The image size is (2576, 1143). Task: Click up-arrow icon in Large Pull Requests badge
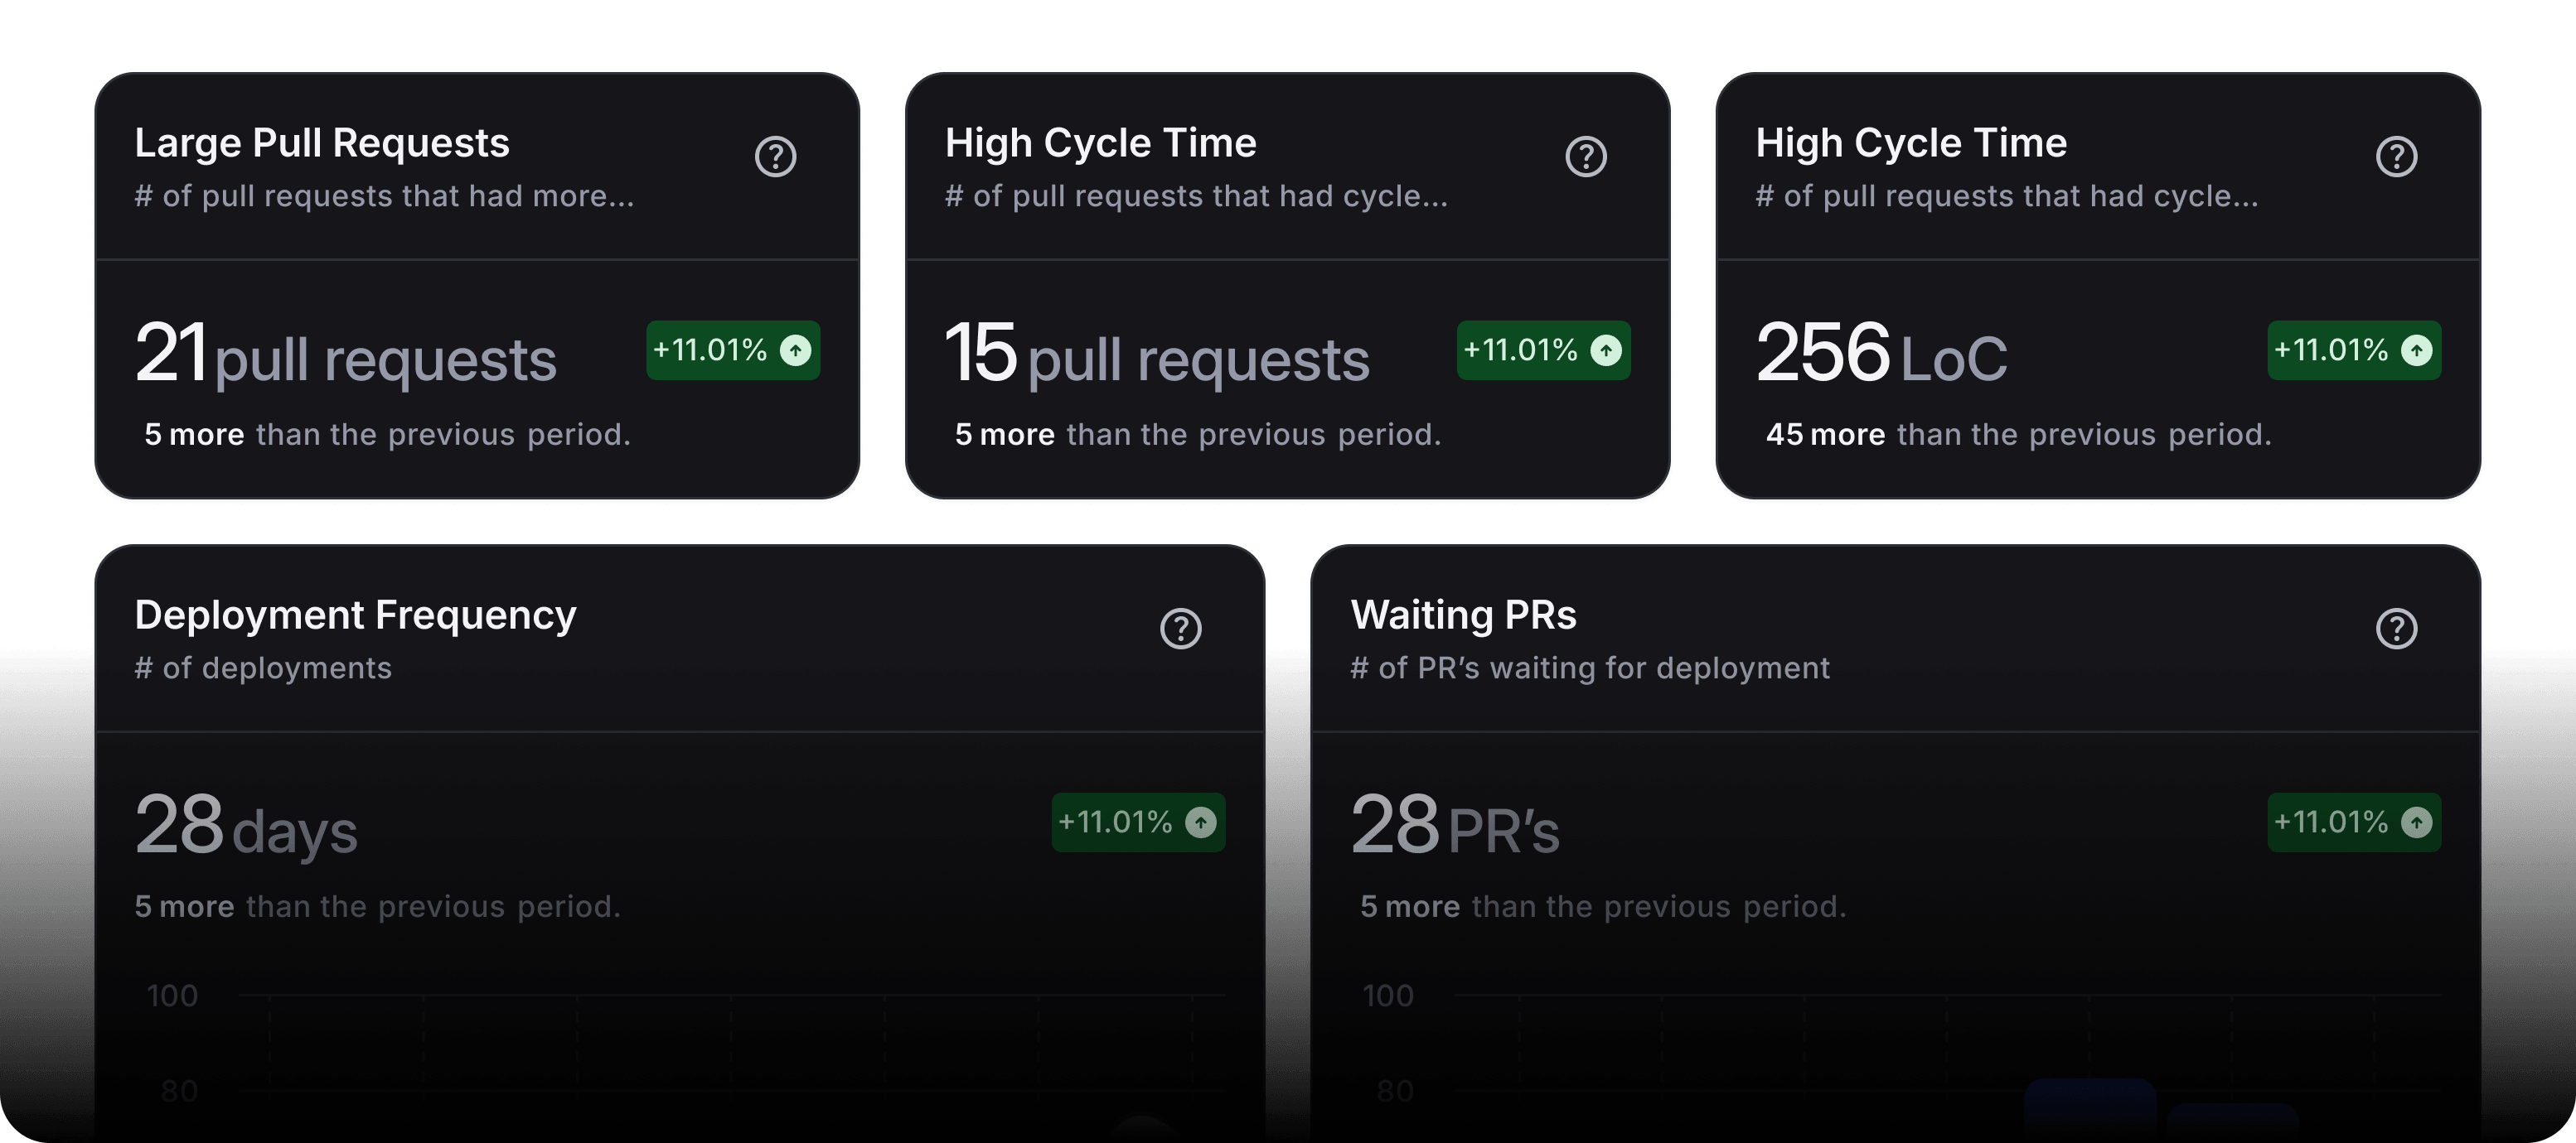(796, 350)
